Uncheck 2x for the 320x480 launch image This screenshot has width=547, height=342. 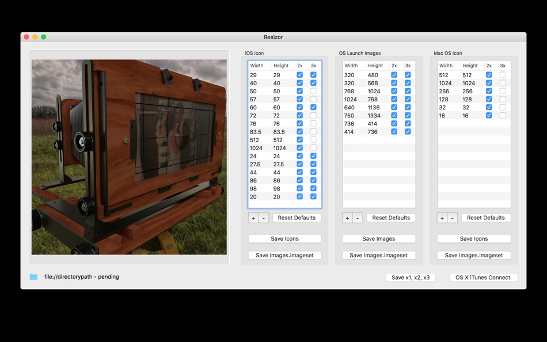point(394,74)
